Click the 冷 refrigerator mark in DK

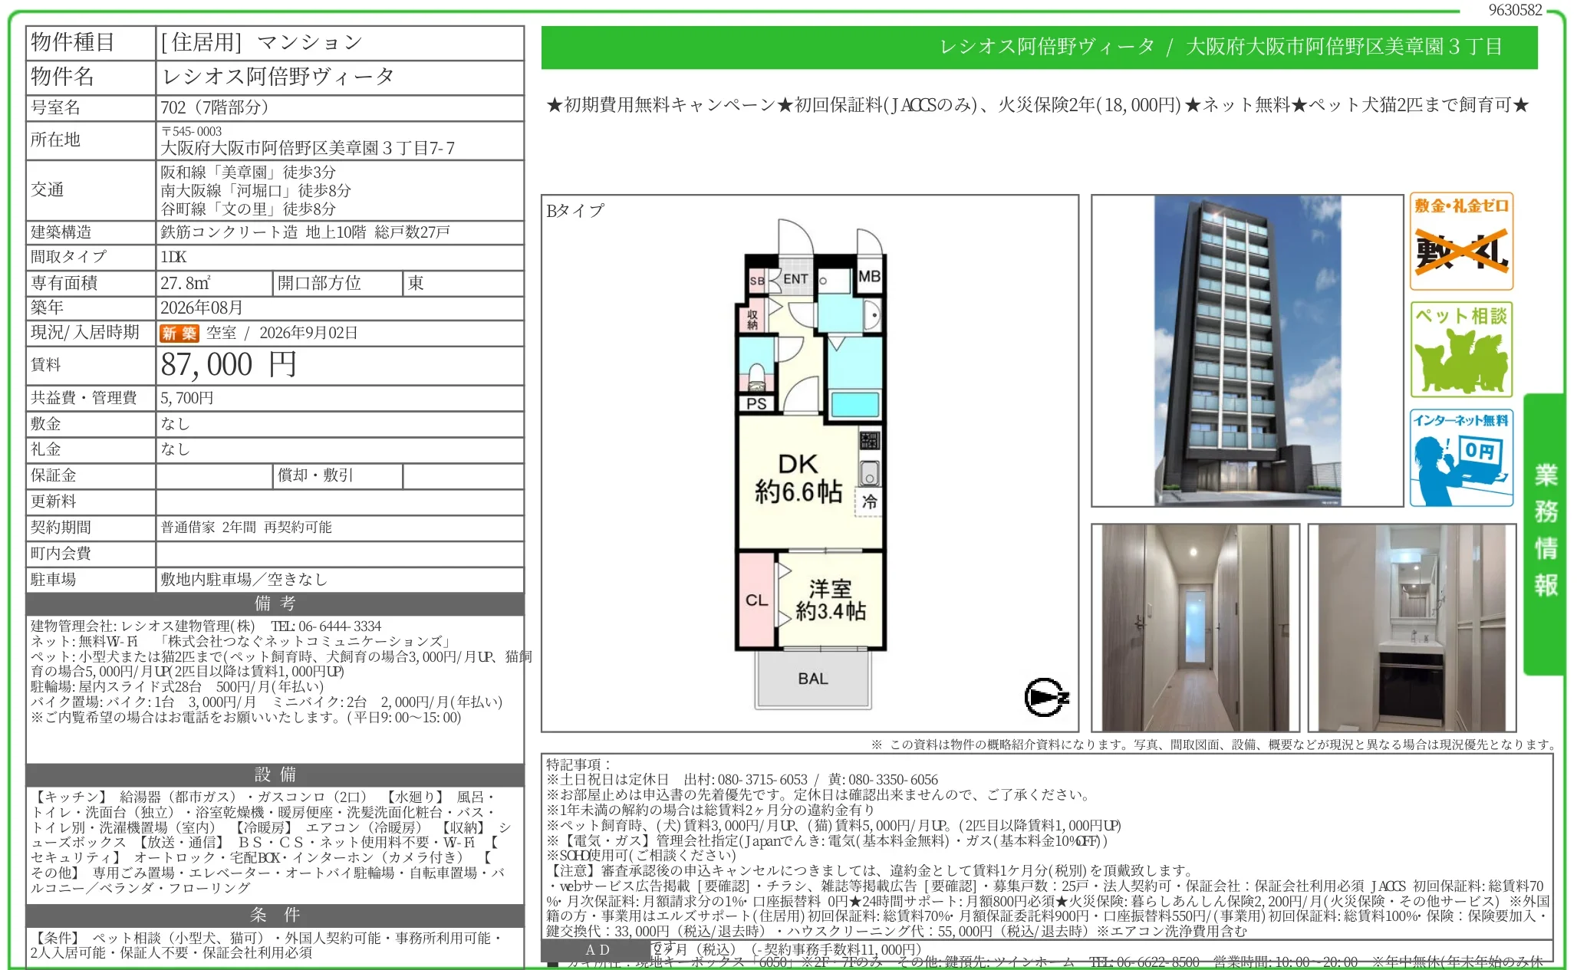tap(869, 501)
